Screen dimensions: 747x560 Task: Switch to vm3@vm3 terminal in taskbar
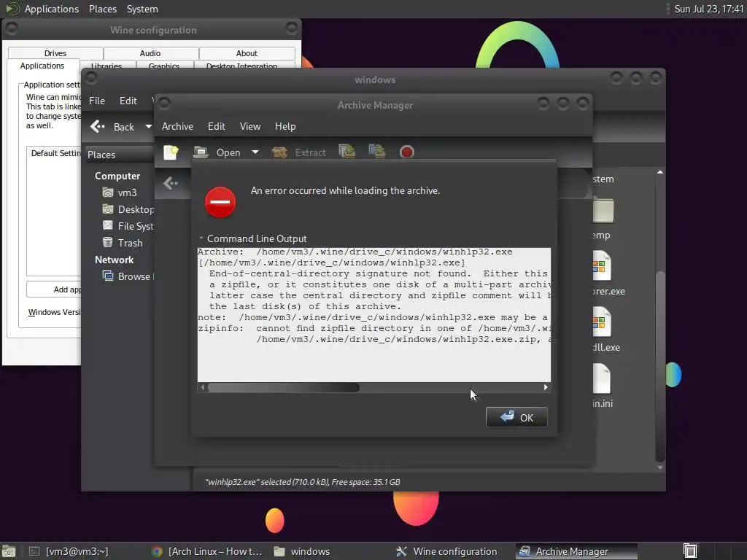point(68,551)
